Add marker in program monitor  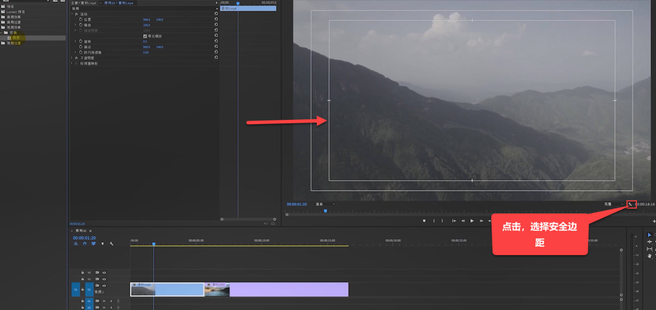tap(424, 221)
